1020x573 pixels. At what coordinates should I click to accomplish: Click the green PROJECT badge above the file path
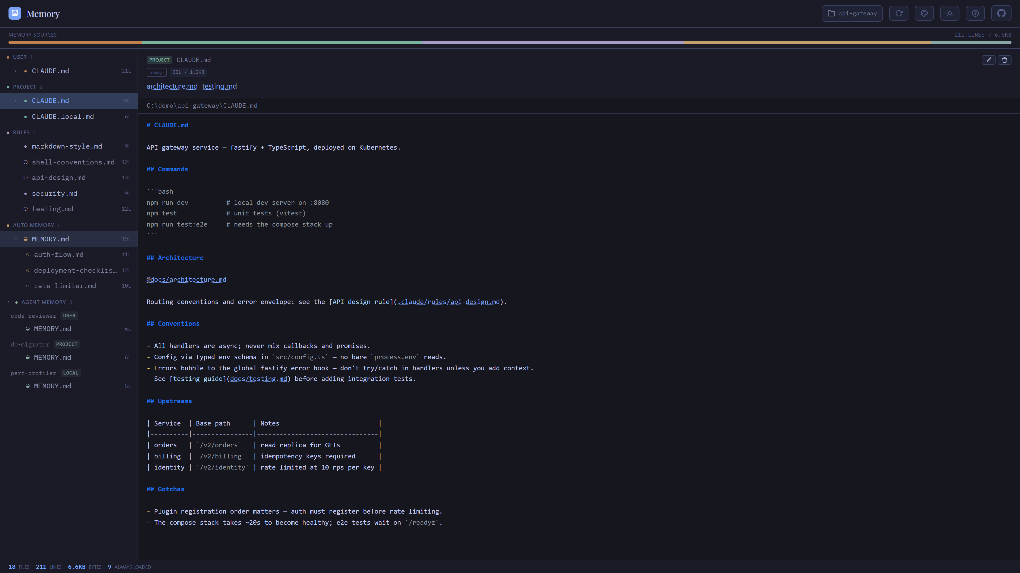[159, 60]
